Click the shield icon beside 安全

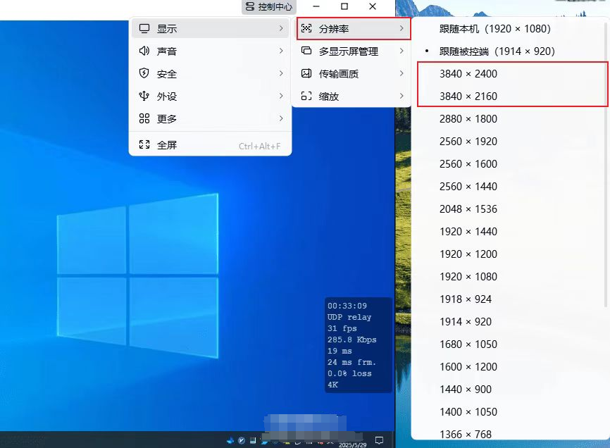(x=144, y=74)
